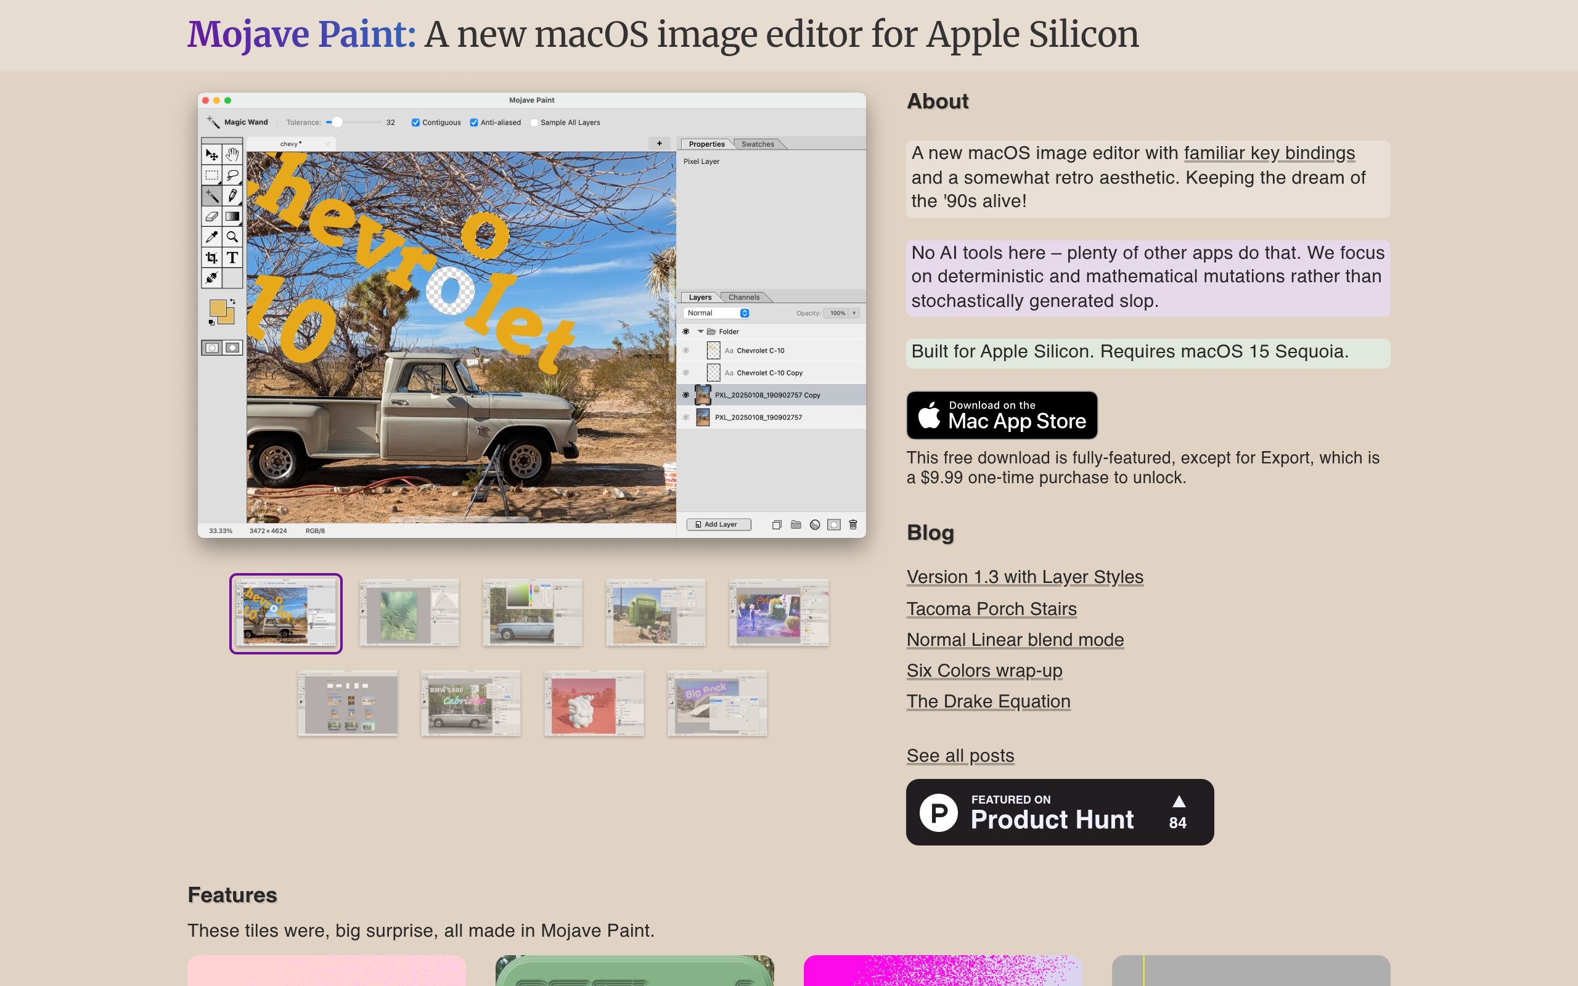1578x986 pixels.
Task: Switch to the Channels tab
Action: click(744, 298)
